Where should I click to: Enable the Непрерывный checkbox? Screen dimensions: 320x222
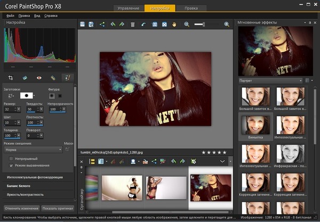click(x=11, y=159)
